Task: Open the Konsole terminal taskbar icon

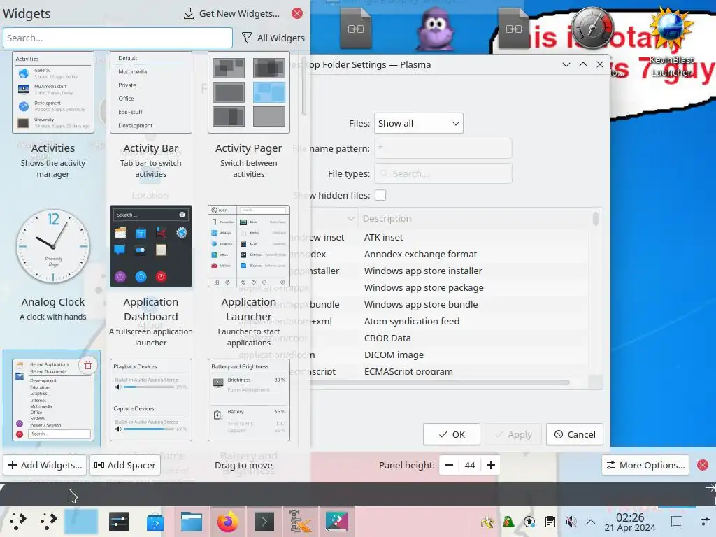Action: (x=264, y=521)
